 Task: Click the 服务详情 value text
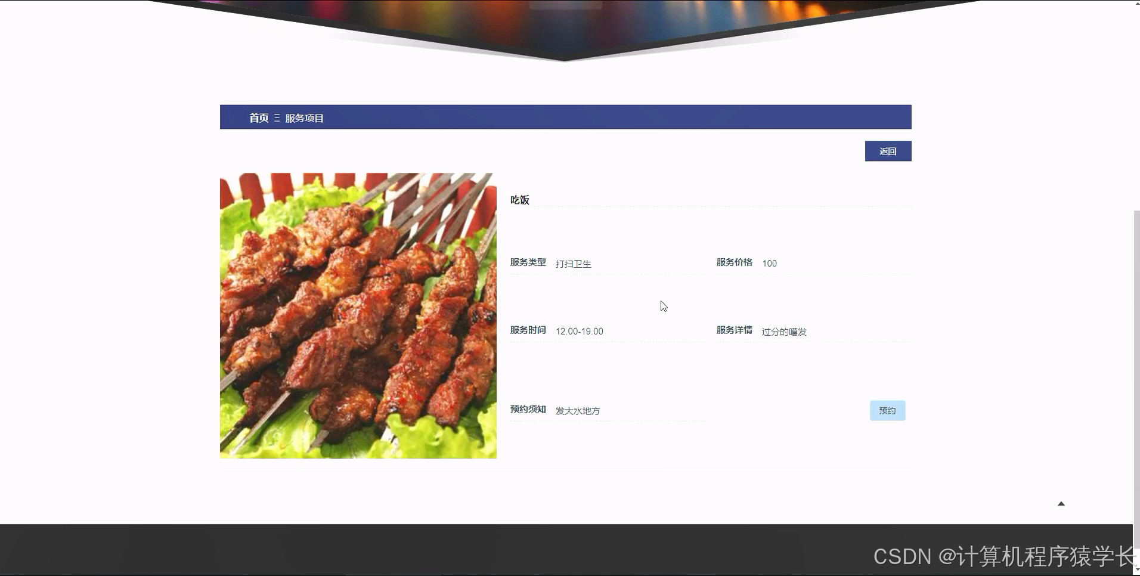(x=784, y=332)
